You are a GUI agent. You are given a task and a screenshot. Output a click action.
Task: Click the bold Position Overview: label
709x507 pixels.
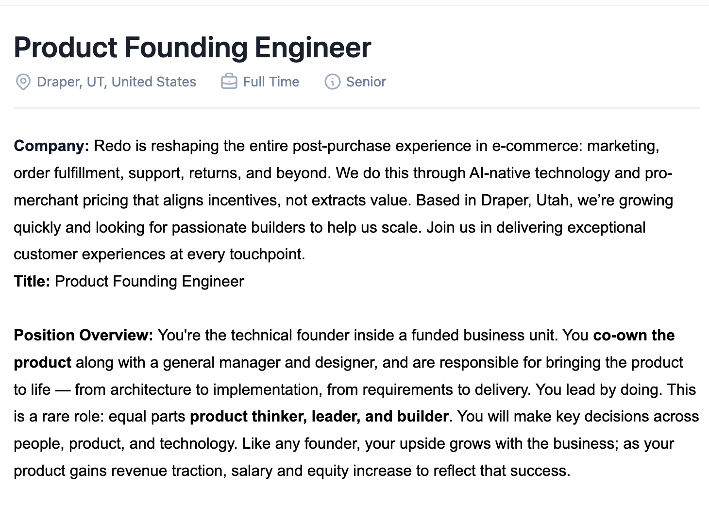84,335
